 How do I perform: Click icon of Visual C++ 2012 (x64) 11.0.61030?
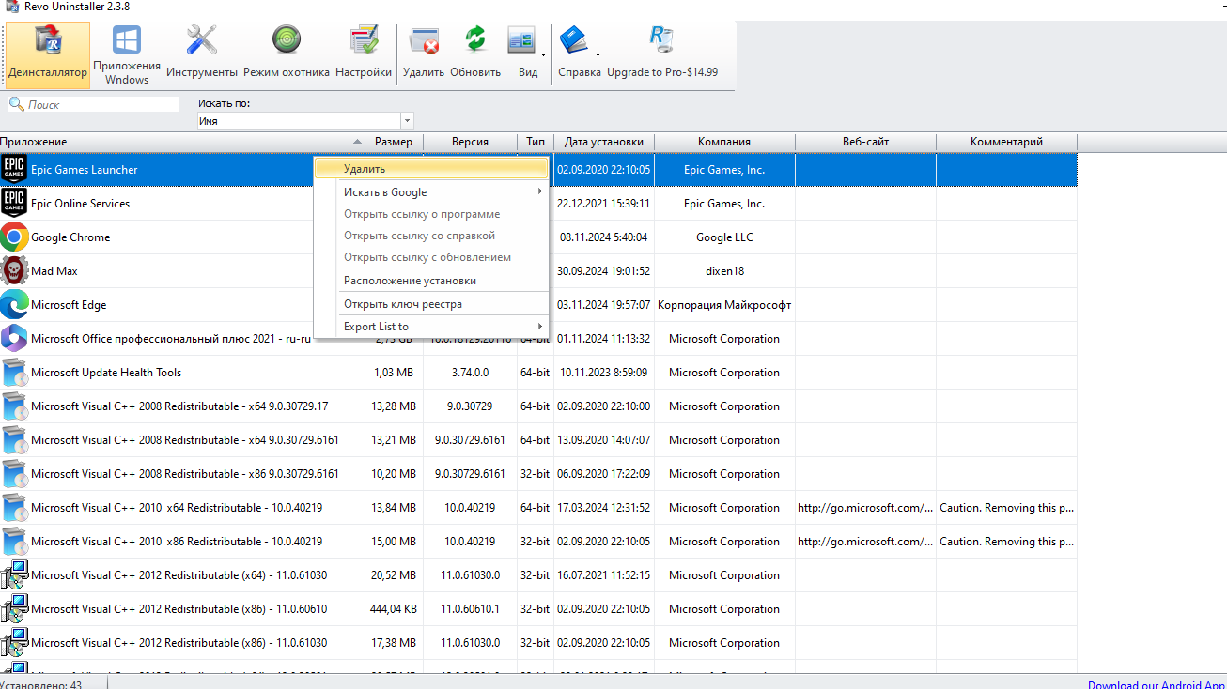tap(14, 575)
